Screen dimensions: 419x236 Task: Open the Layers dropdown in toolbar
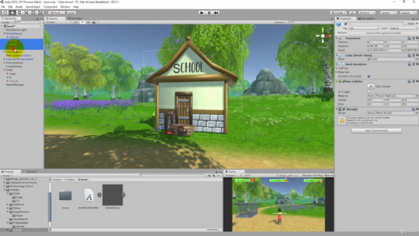pos(388,12)
